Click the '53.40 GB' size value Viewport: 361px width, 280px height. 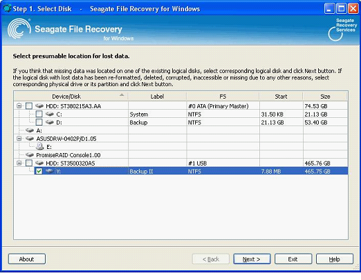point(316,123)
